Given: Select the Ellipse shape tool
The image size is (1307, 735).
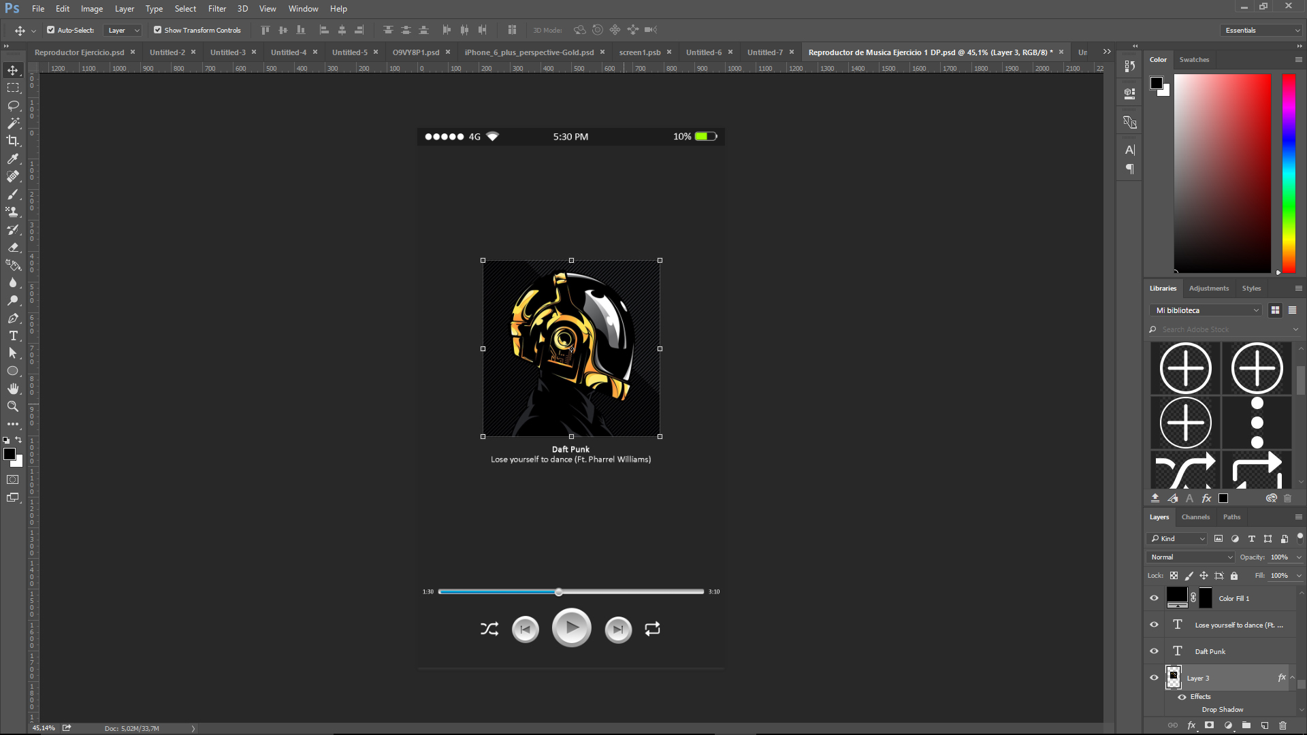Looking at the screenshot, I should point(13,371).
